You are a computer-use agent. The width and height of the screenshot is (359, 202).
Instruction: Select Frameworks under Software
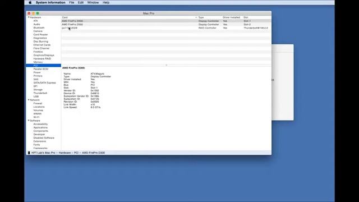tap(40, 148)
